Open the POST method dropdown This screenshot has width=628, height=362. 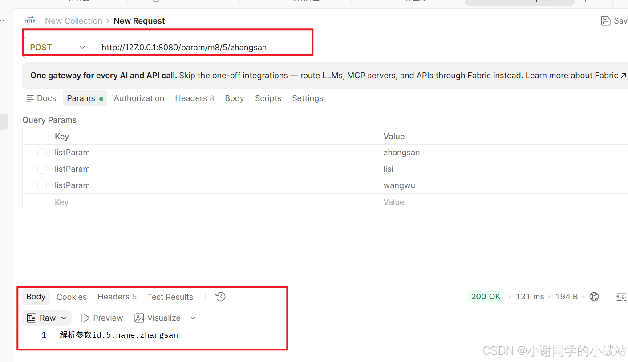tap(58, 47)
